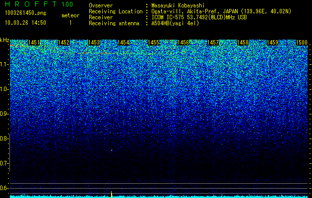Click the ICOM IC-575 receiver text

pyautogui.click(x=199, y=17)
